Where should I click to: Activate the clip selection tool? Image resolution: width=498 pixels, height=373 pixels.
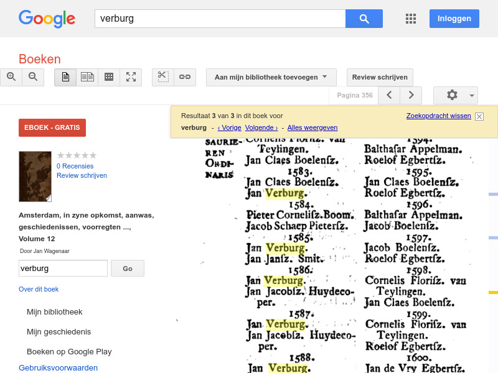(162, 77)
